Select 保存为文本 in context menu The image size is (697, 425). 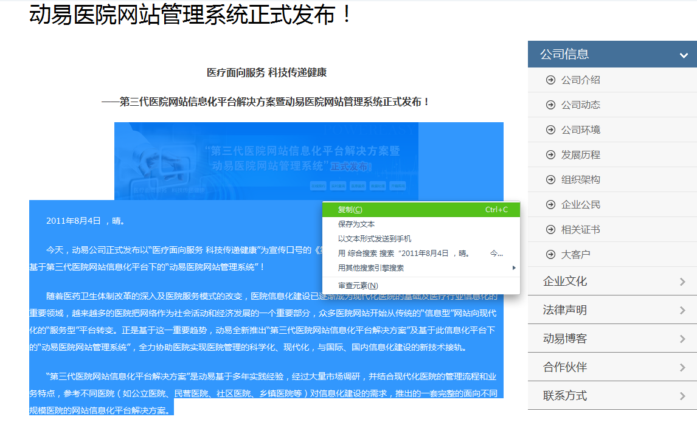(356, 224)
